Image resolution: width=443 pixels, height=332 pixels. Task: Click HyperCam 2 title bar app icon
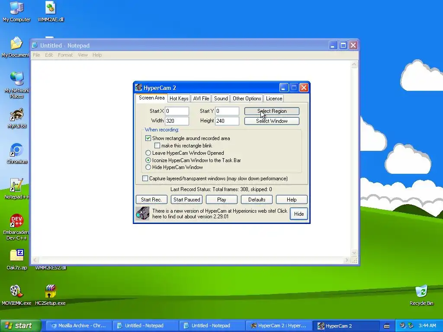click(x=138, y=87)
